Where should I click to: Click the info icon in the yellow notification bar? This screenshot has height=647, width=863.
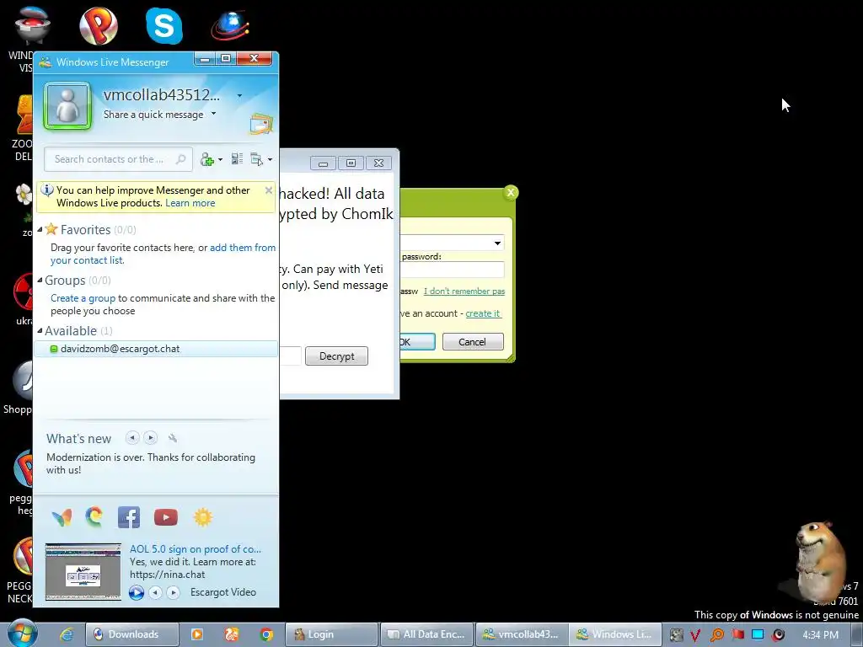[x=47, y=190]
